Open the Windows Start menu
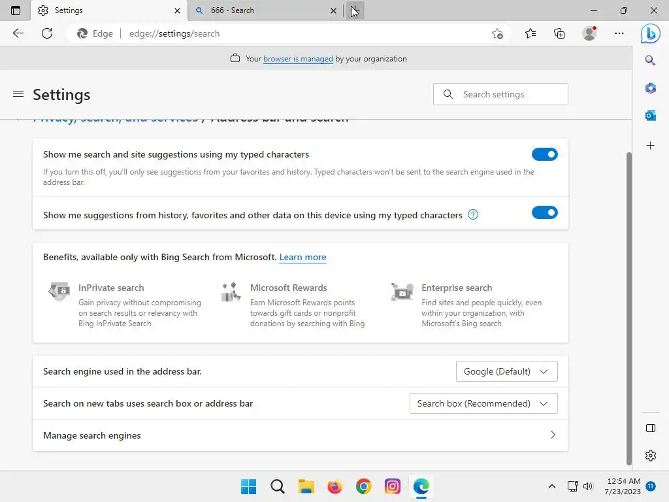The height and width of the screenshot is (502, 669). pos(248,486)
